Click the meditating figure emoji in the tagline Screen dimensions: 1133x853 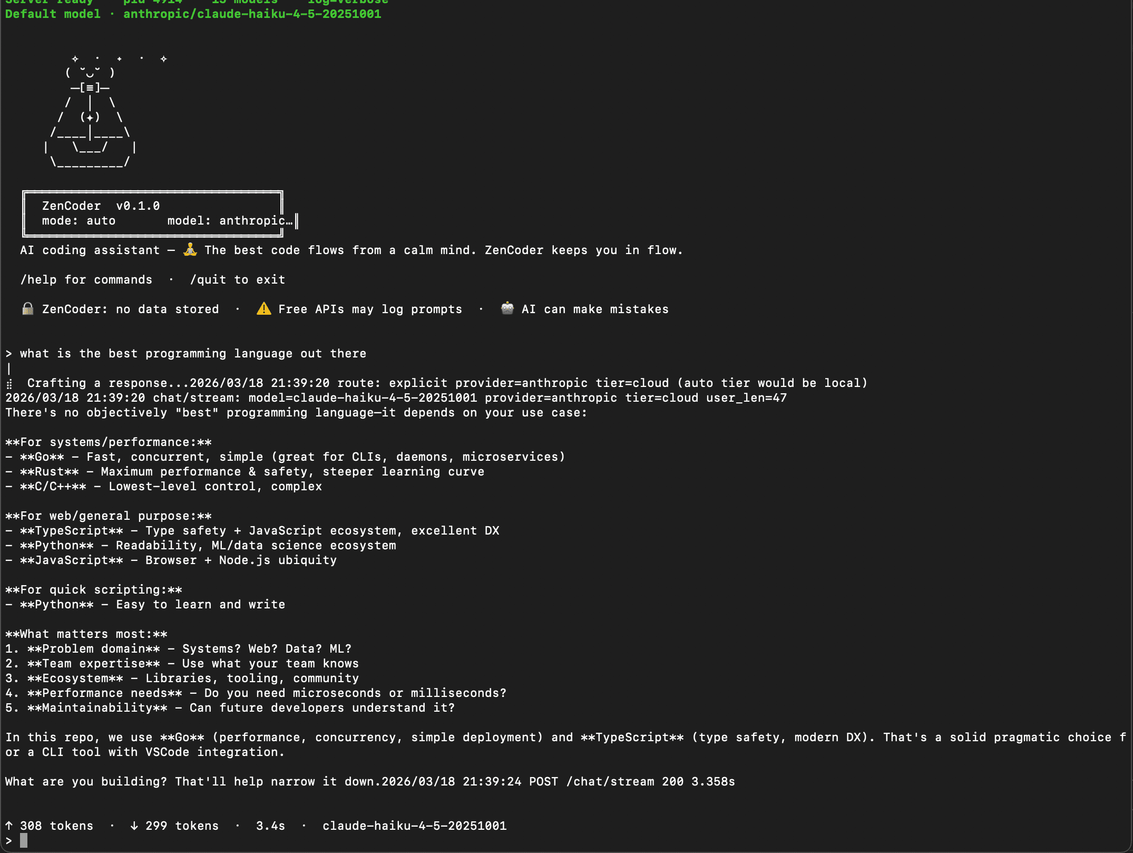(x=190, y=250)
